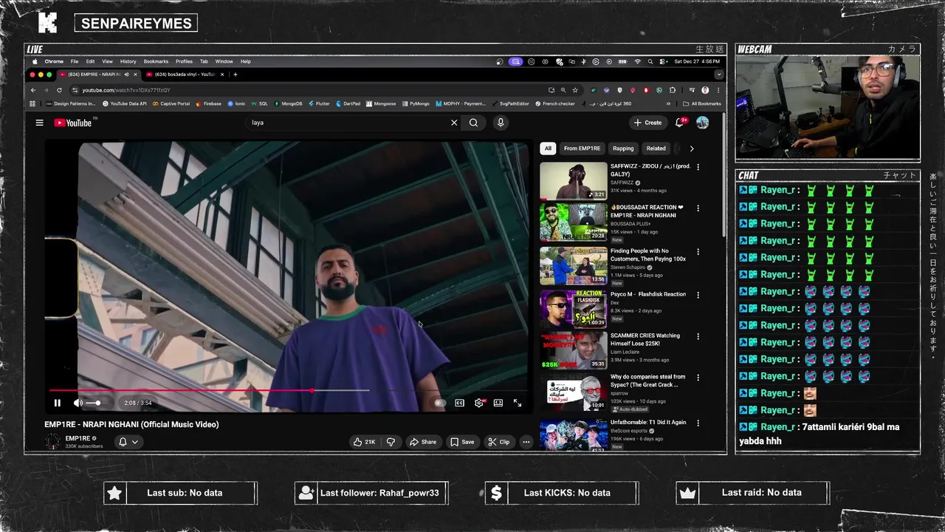Open options menu for Finding People video
This screenshot has height=532, width=945.
point(698,252)
